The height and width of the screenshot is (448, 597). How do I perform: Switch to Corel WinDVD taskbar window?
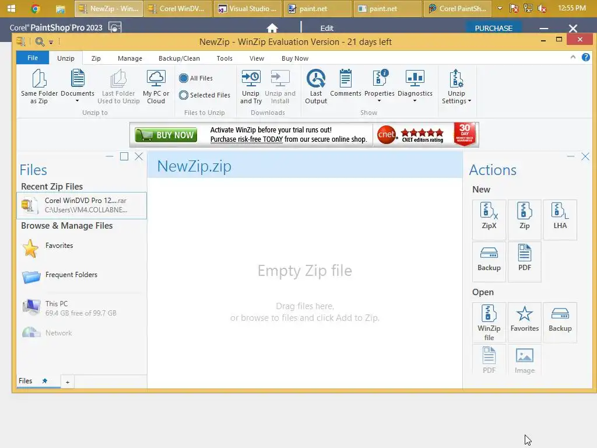tap(178, 8)
